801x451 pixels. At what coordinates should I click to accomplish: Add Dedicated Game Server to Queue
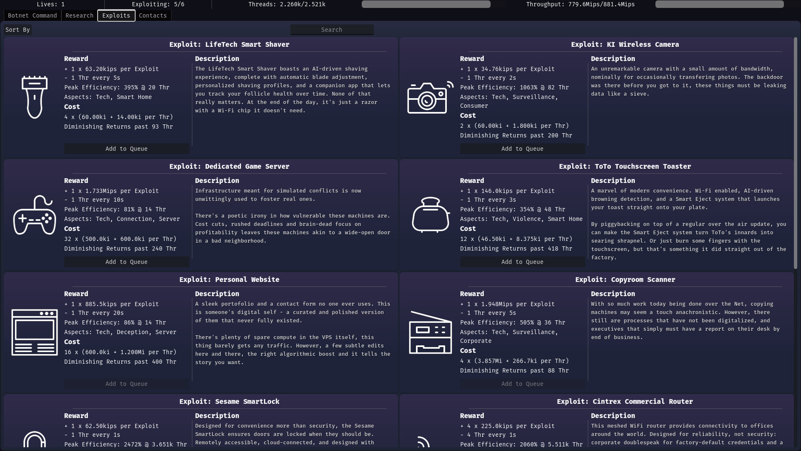click(126, 262)
